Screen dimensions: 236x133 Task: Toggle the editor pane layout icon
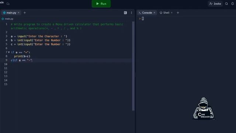point(125,13)
